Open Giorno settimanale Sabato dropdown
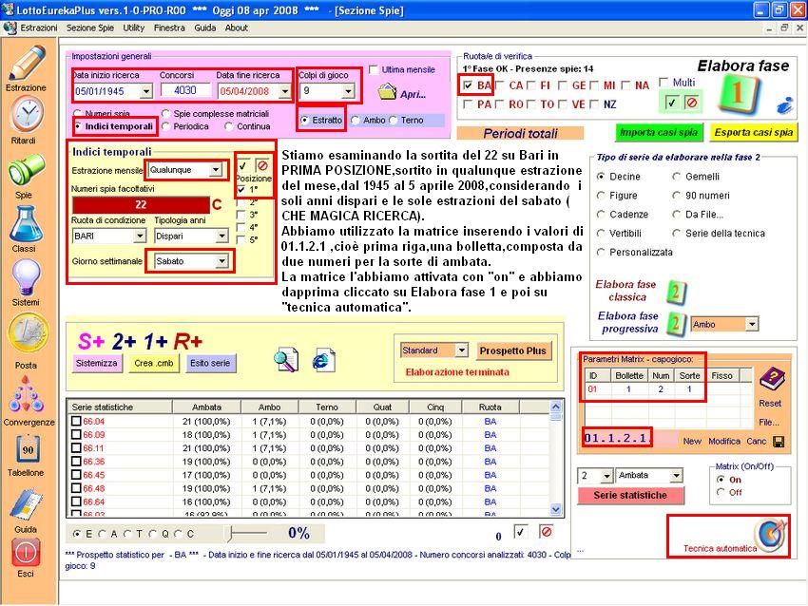808x606 pixels. (x=221, y=261)
